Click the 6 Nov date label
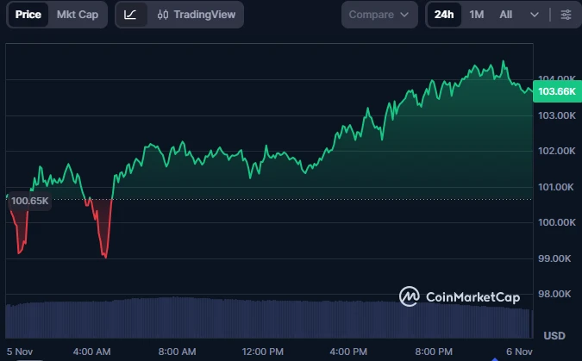Image resolution: width=582 pixels, height=361 pixels. [x=518, y=352]
